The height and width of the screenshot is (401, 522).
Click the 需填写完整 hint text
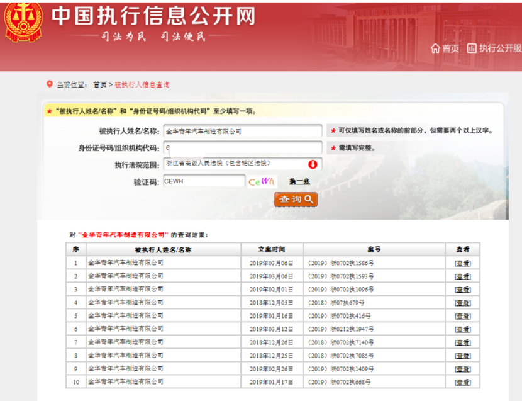pos(357,148)
